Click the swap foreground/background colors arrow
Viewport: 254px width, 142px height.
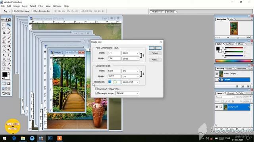(9, 73)
